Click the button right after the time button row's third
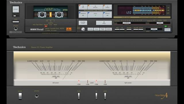Viewport: 184px width, 104px height. point(109,29)
